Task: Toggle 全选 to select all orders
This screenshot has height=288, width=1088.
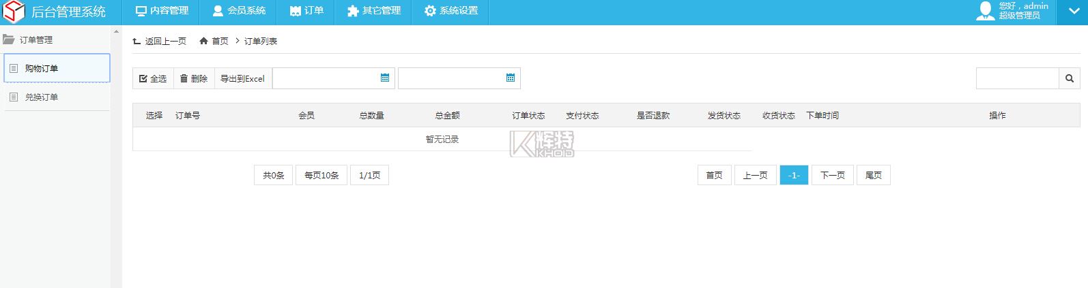Action: [153, 79]
